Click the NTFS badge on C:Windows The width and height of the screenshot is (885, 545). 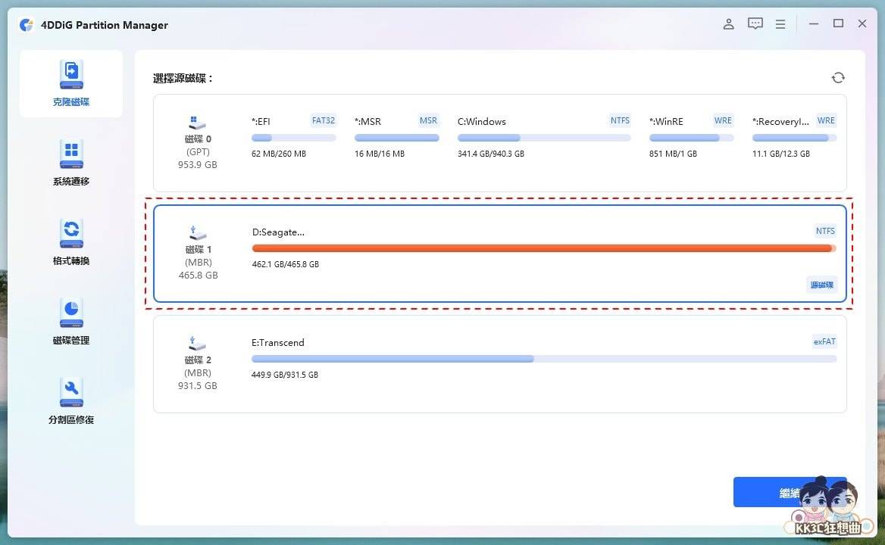pyautogui.click(x=620, y=120)
